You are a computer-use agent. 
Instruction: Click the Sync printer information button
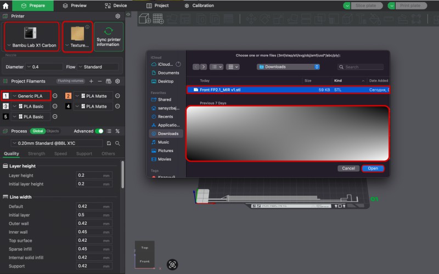[109, 37]
